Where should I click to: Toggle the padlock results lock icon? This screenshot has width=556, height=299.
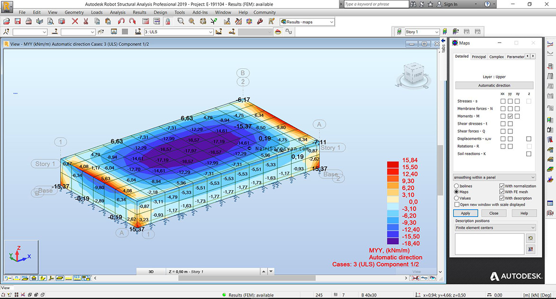pyautogui.click(x=167, y=22)
